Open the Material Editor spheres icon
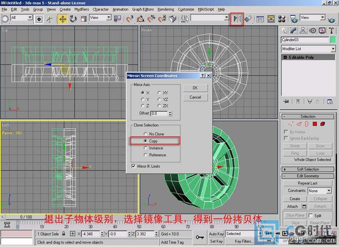This screenshot has width=339, height=247. pos(282,19)
